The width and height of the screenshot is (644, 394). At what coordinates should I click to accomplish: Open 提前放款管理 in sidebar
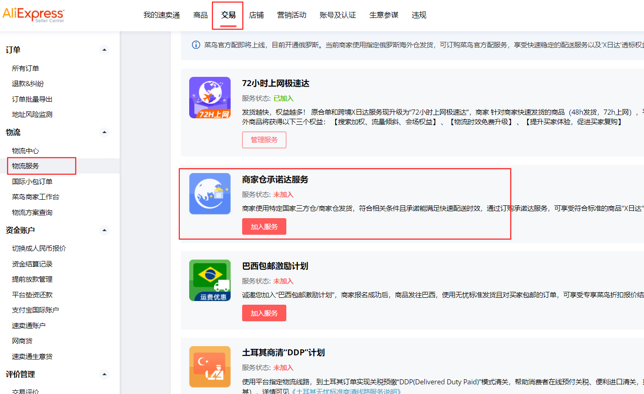tap(32, 279)
